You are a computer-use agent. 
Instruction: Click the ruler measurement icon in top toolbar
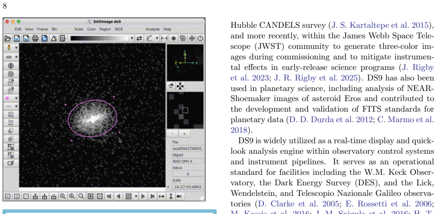point(165,38)
